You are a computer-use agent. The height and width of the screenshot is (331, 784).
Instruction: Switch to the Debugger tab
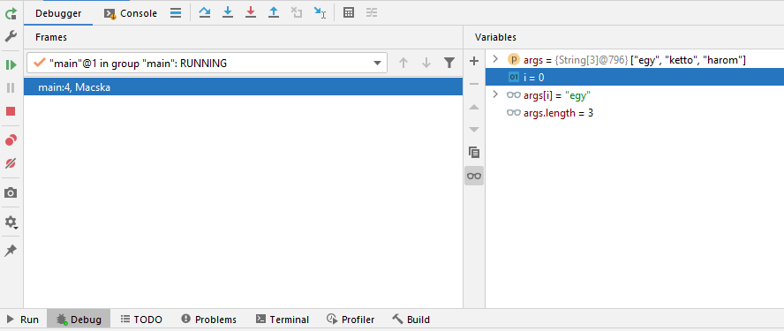58,13
